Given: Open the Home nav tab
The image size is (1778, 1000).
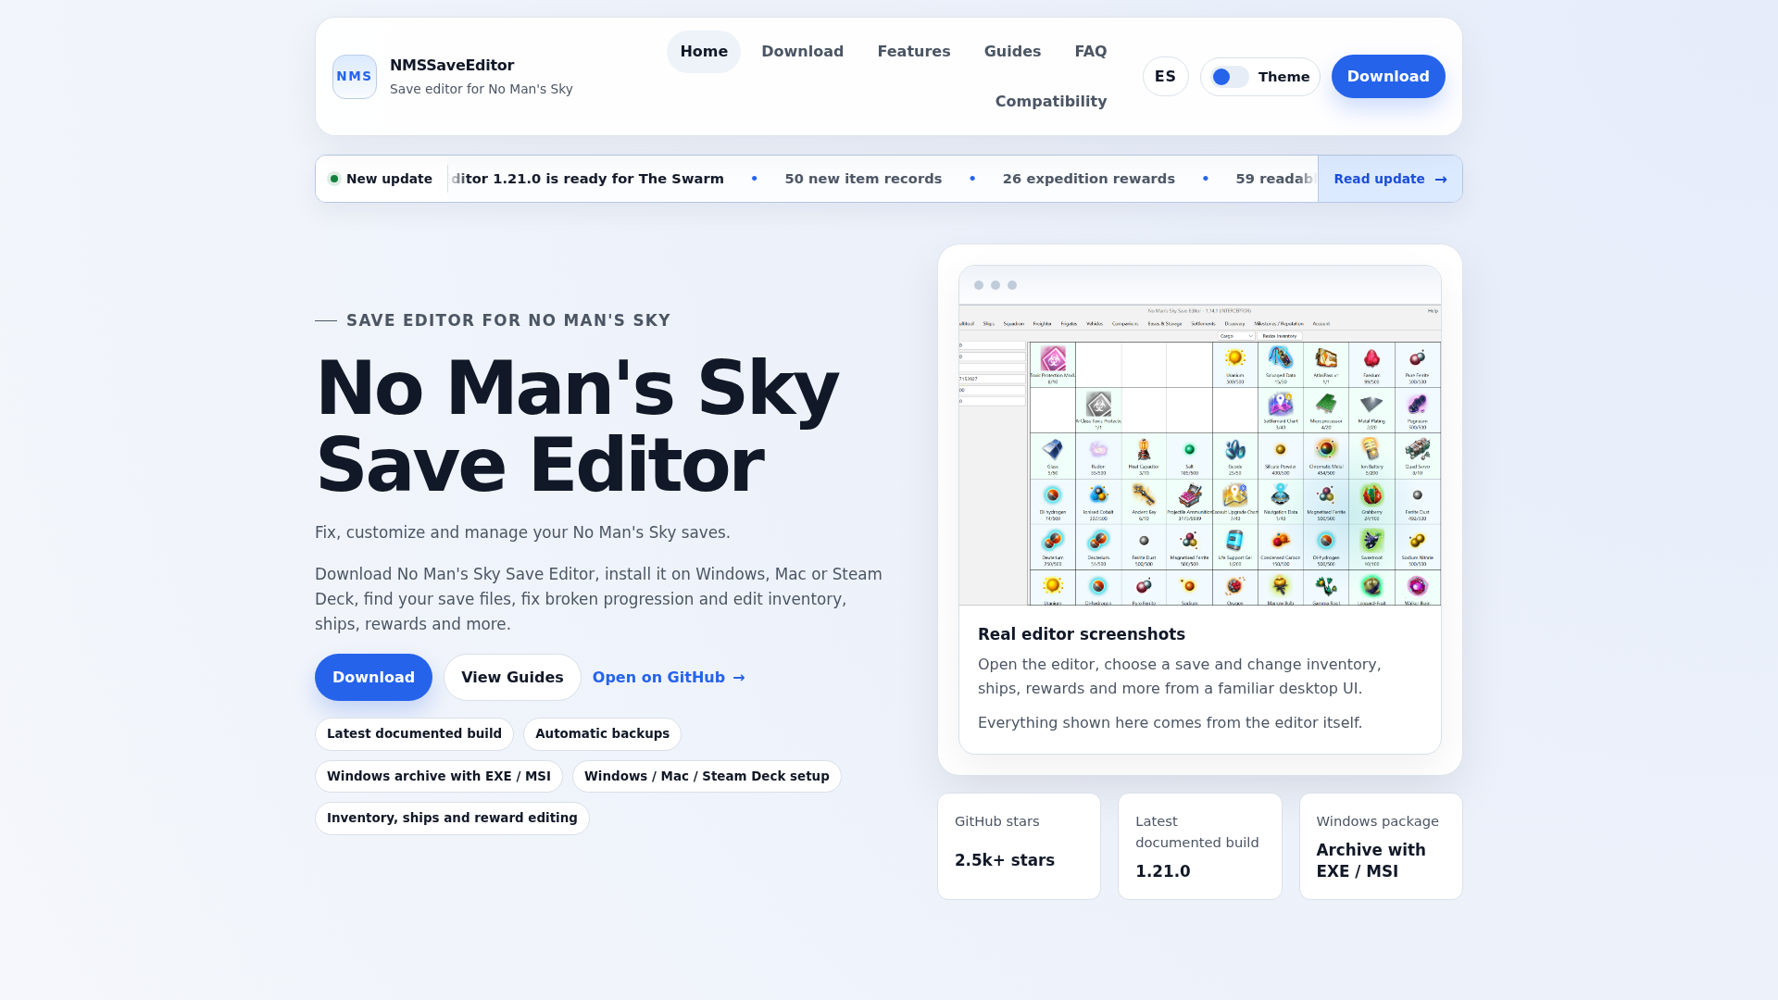Looking at the screenshot, I should pyautogui.click(x=704, y=52).
